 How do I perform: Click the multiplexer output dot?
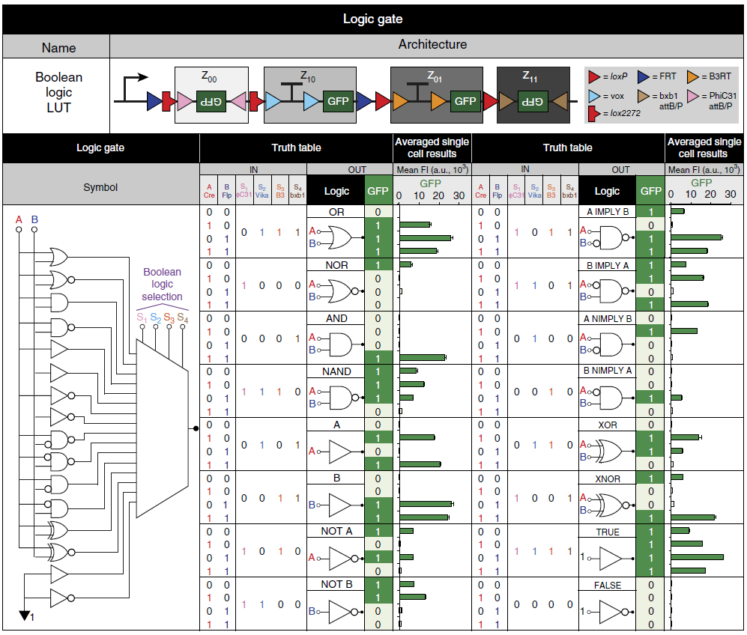click(x=196, y=428)
